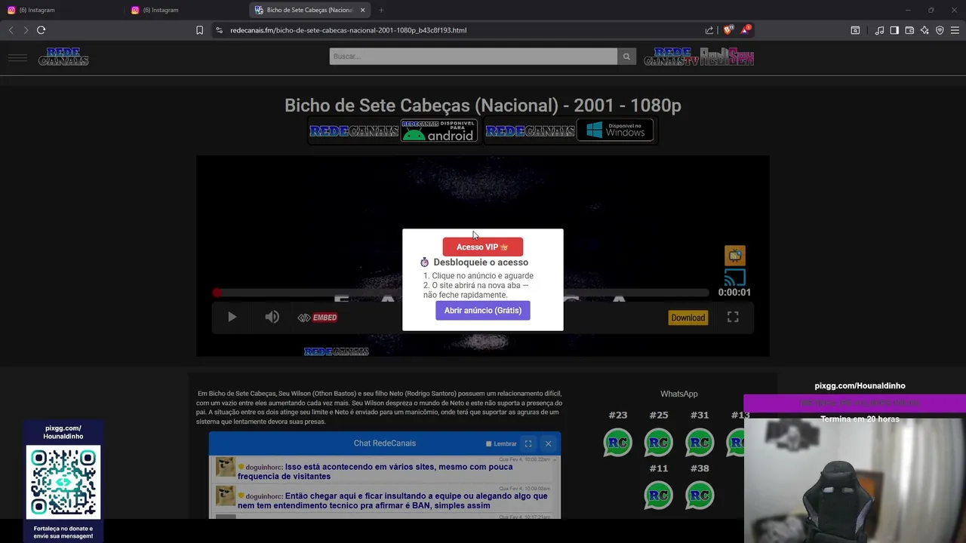Open the browser playlist music icon
Viewport: 966px width, 543px height.
tap(879, 30)
